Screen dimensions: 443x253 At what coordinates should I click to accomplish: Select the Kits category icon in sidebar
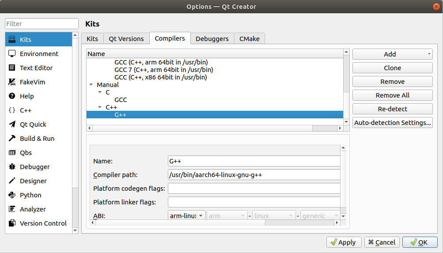pos(12,40)
